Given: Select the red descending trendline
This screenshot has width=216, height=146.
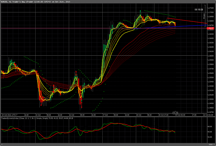Looking at the screenshot, I should 187,21.
